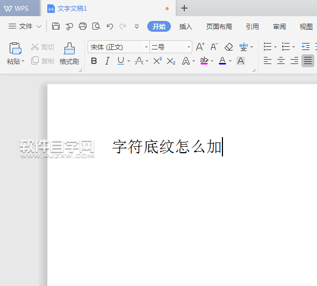Click Increase Font Size A+ icon
The width and height of the screenshot is (317, 286).
tap(200, 47)
